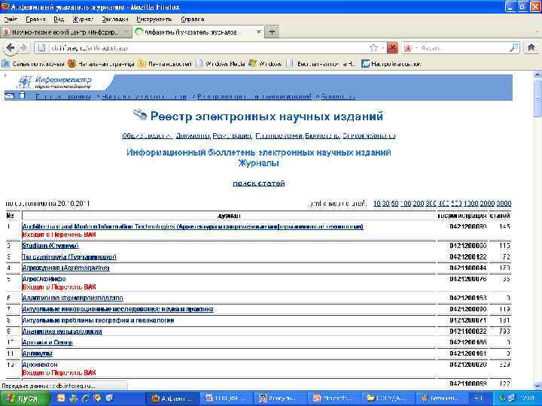Screen dimensions: 542x406
Task: Open the Журнал menu
Action: [83, 20]
